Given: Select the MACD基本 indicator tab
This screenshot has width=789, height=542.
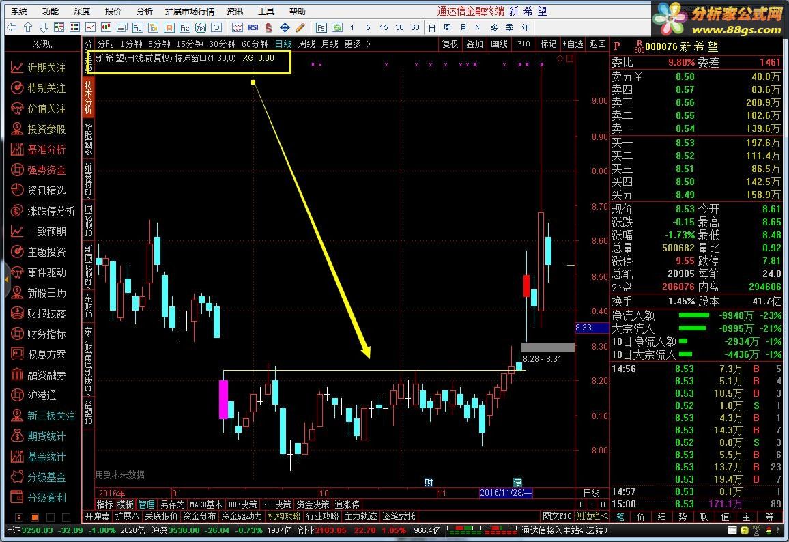Looking at the screenshot, I should pyautogui.click(x=206, y=504).
